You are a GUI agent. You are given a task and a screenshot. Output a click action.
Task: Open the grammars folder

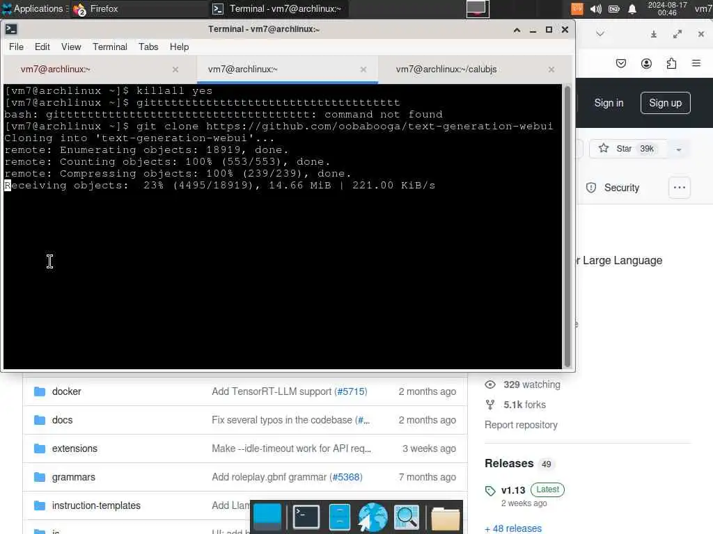tap(74, 477)
